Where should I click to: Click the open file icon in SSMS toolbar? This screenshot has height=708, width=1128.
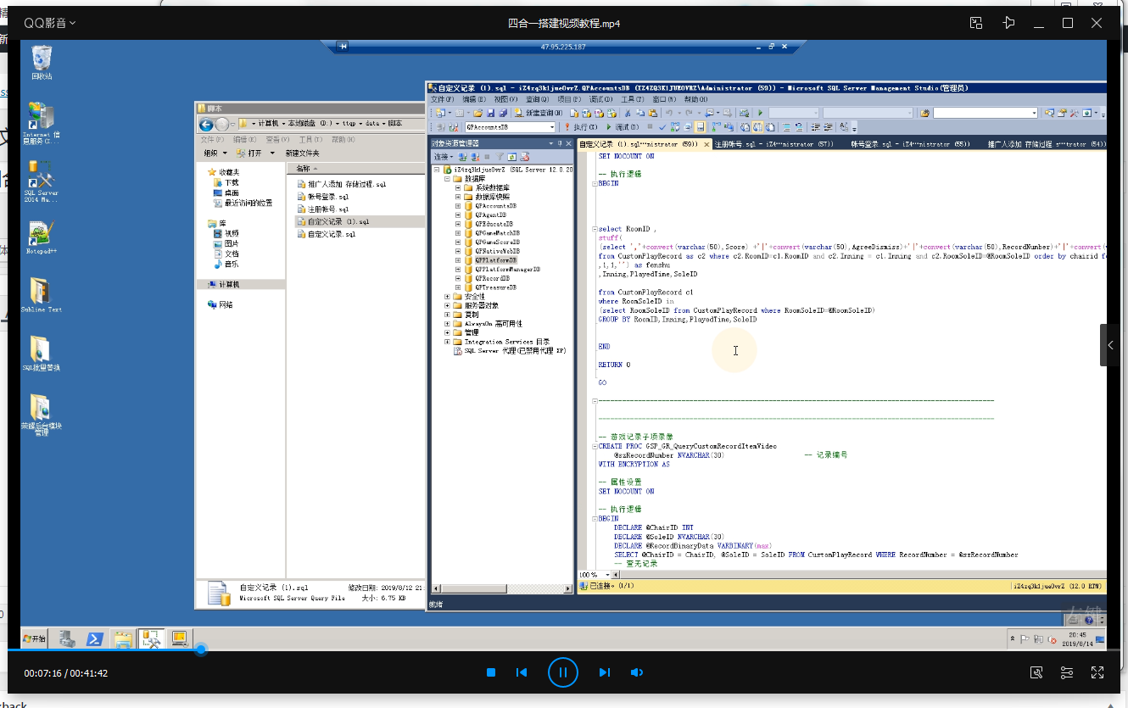click(x=478, y=113)
